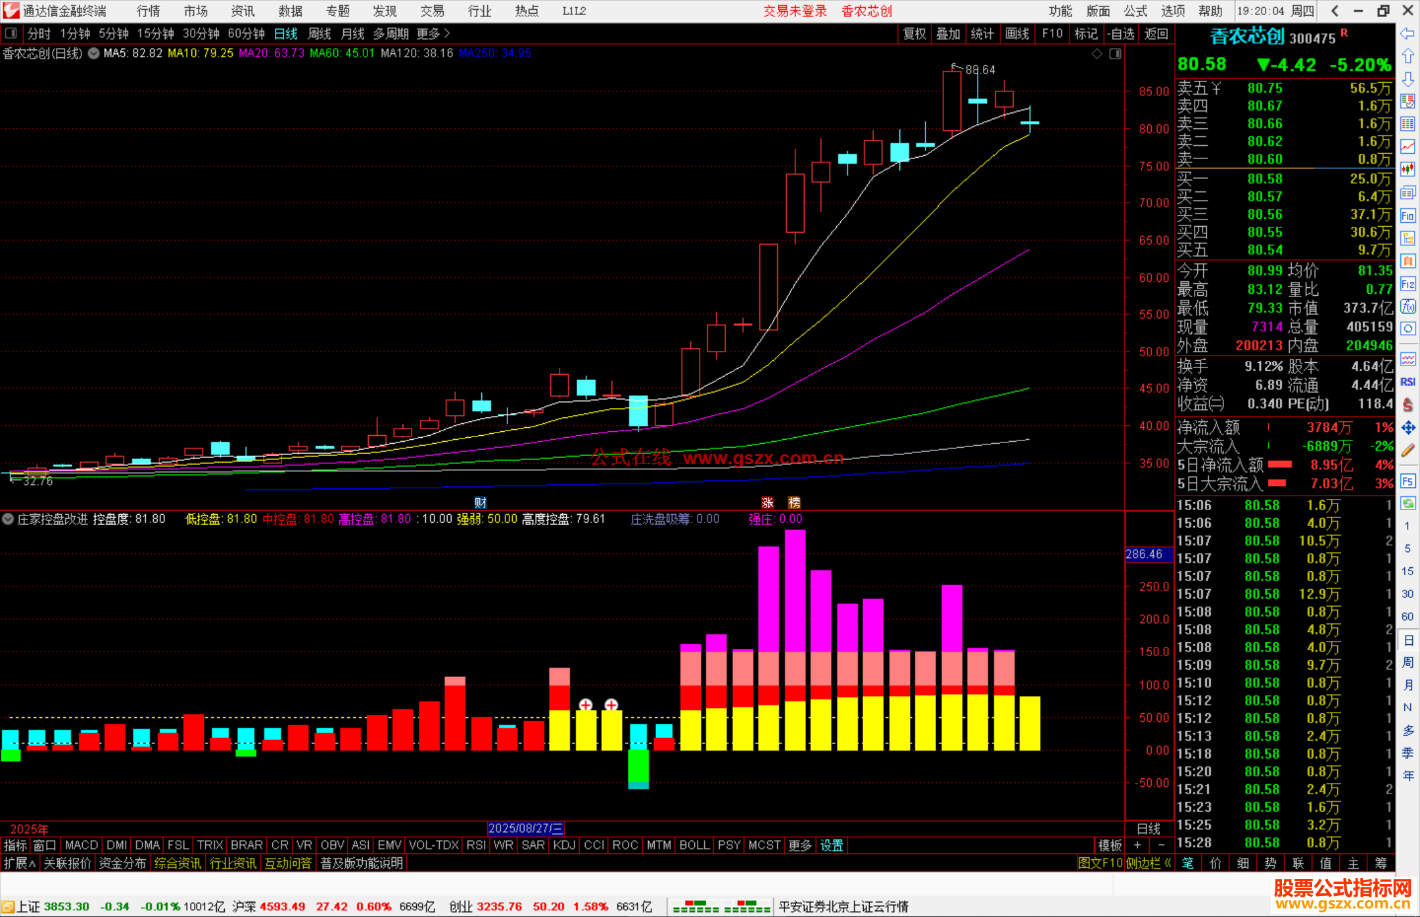Open the tree structure icon in sidebar

pos(1408,238)
